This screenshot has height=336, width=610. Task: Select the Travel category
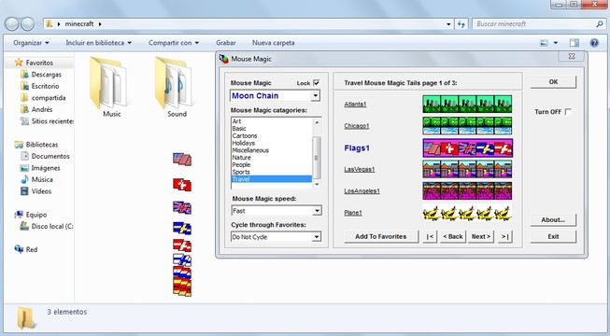click(272, 179)
